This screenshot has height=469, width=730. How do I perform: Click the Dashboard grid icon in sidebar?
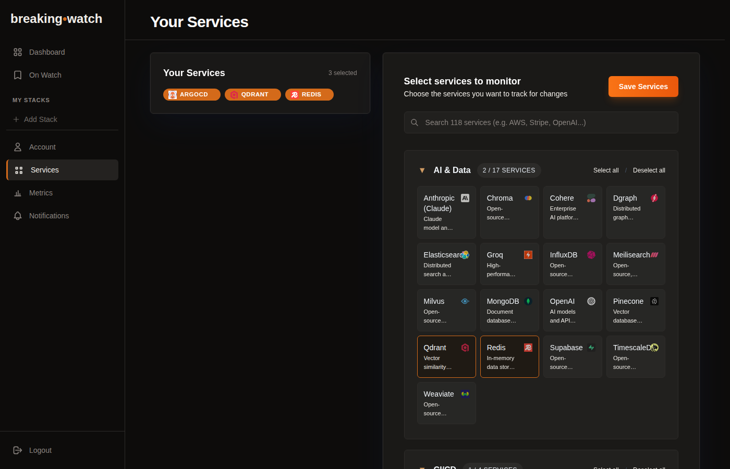pos(18,52)
